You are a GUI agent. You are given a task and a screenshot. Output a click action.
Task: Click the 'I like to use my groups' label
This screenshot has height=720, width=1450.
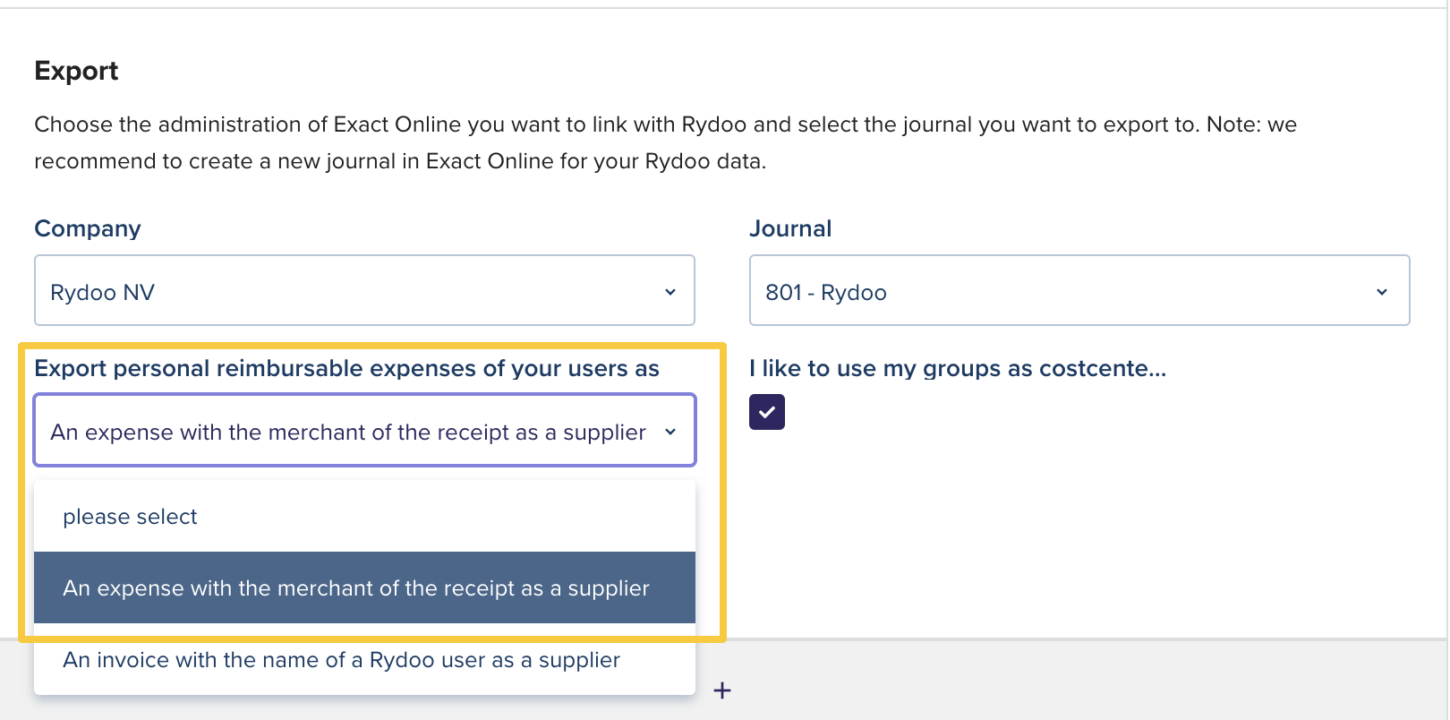pyautogui.click(x=957, y=368)
